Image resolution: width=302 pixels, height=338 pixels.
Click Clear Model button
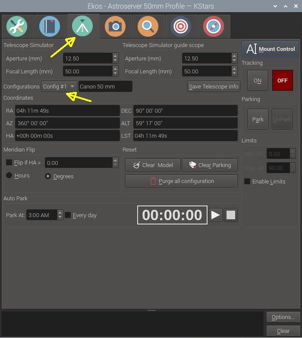153,165
